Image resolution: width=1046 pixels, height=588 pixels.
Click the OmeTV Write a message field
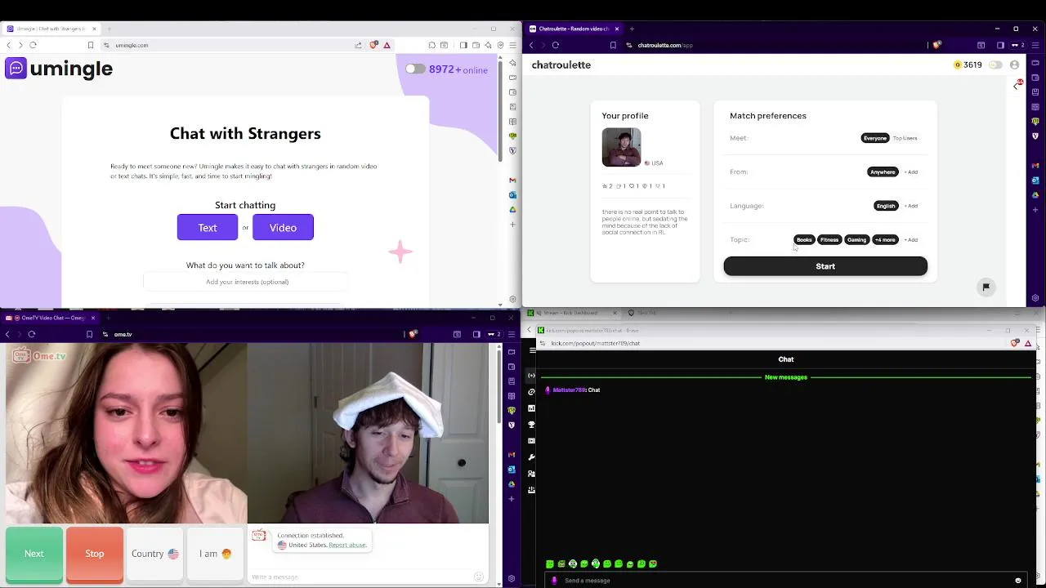pos(360,577)
